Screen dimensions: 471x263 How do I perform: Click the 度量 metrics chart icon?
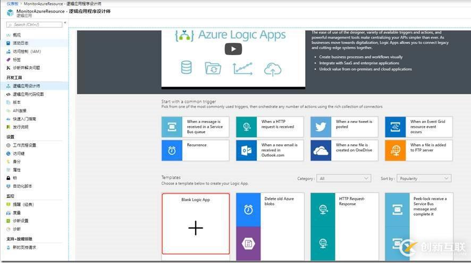pyautogui.click(x=8, y=213)
